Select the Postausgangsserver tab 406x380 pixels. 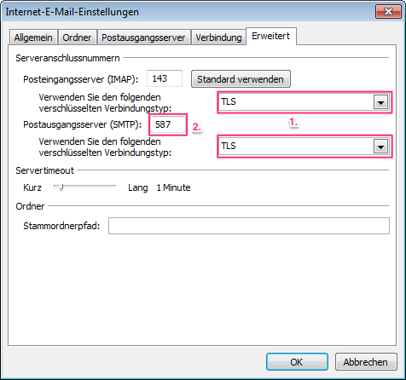coord(143,37)
